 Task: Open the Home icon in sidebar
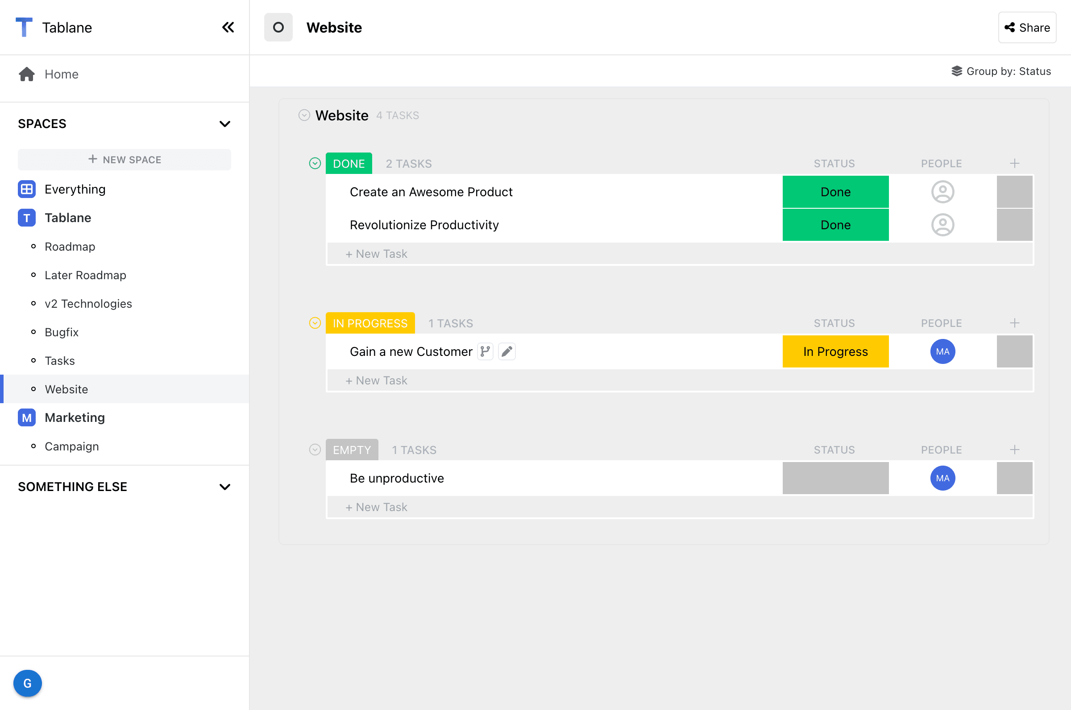point(27,74)
